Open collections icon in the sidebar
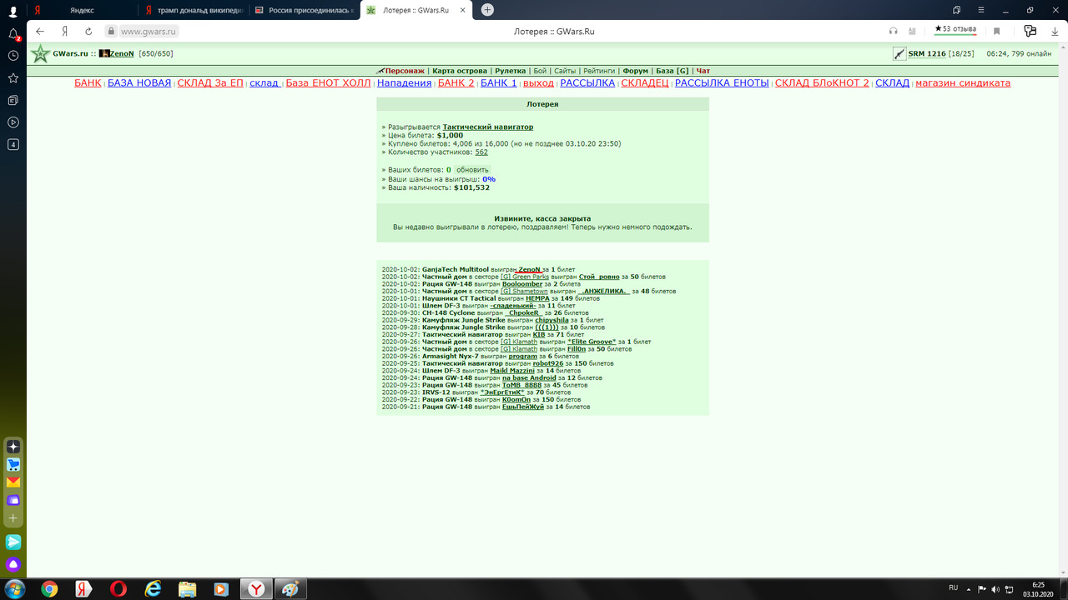The image size is (1068, 600). point(13,100)
